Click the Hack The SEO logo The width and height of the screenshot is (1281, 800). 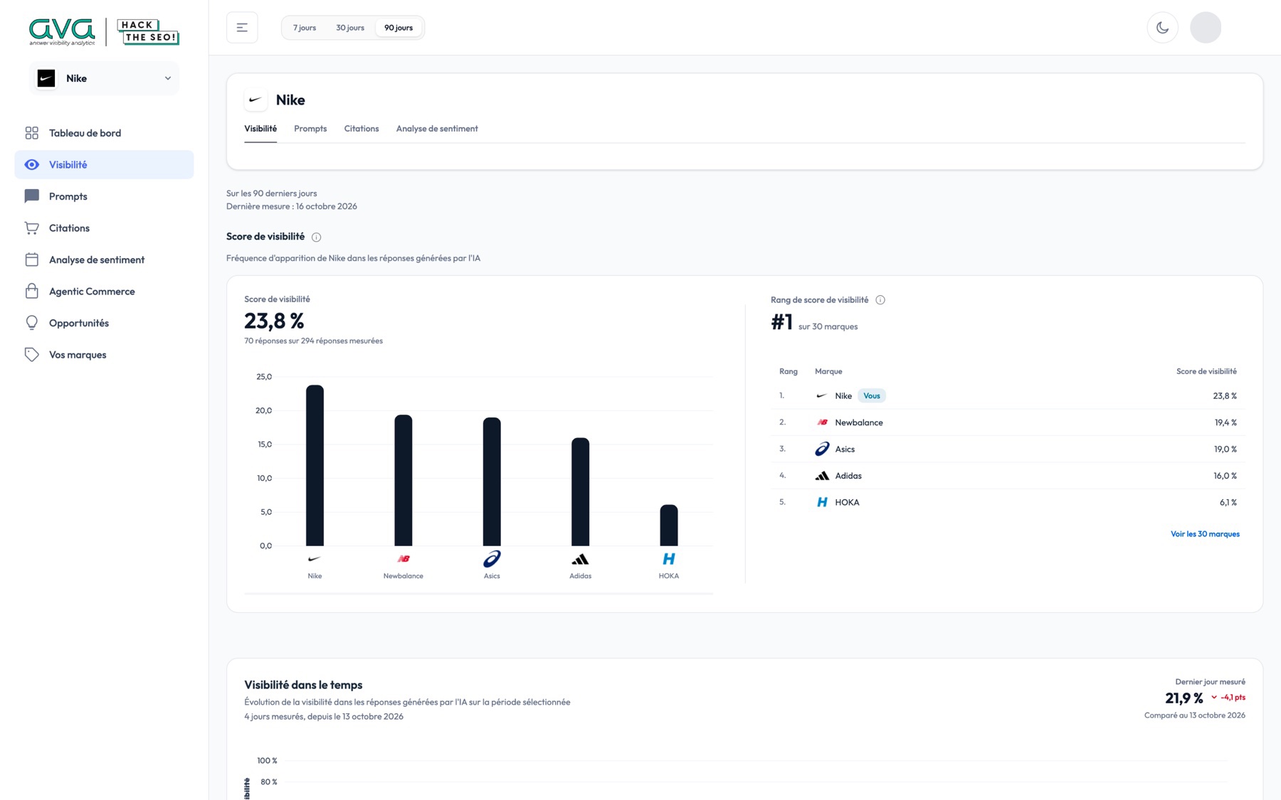148,32
